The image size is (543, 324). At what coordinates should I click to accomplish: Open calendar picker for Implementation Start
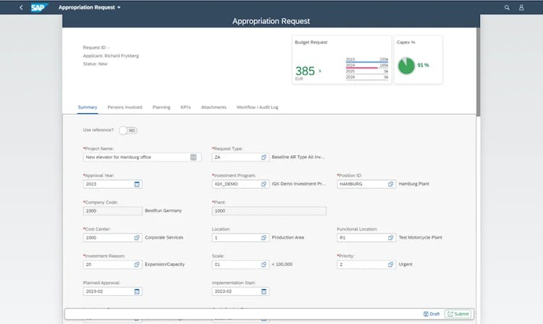pos(264,291)
